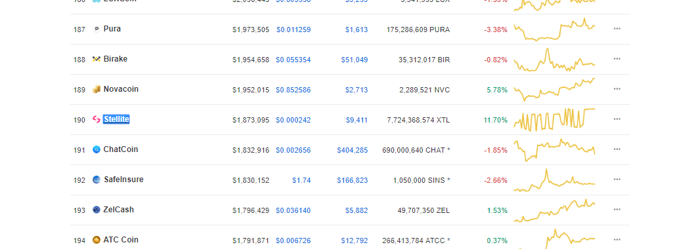Open Birake volume $51,049 link
The height and width of the screenshot is (249, 694).
pyautogui.click(x=354, y=60)
